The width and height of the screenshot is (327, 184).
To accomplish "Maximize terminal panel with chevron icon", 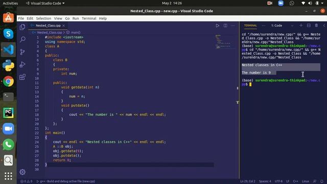I will pos(324,26).
